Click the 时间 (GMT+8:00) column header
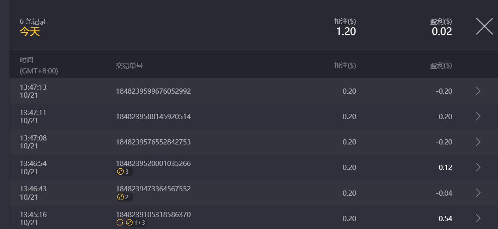This screenshot has height=229, width=498. (x=39, y=65)
